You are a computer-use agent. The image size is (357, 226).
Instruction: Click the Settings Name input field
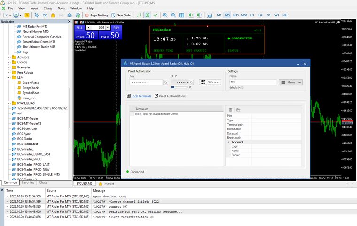(x=253, y=82)
